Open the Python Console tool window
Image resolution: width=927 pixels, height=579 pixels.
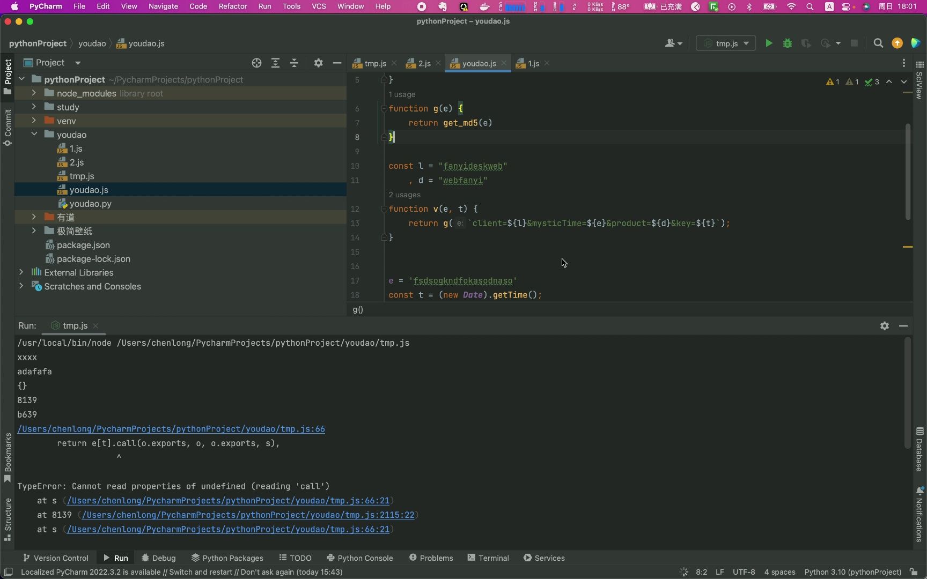359,558
